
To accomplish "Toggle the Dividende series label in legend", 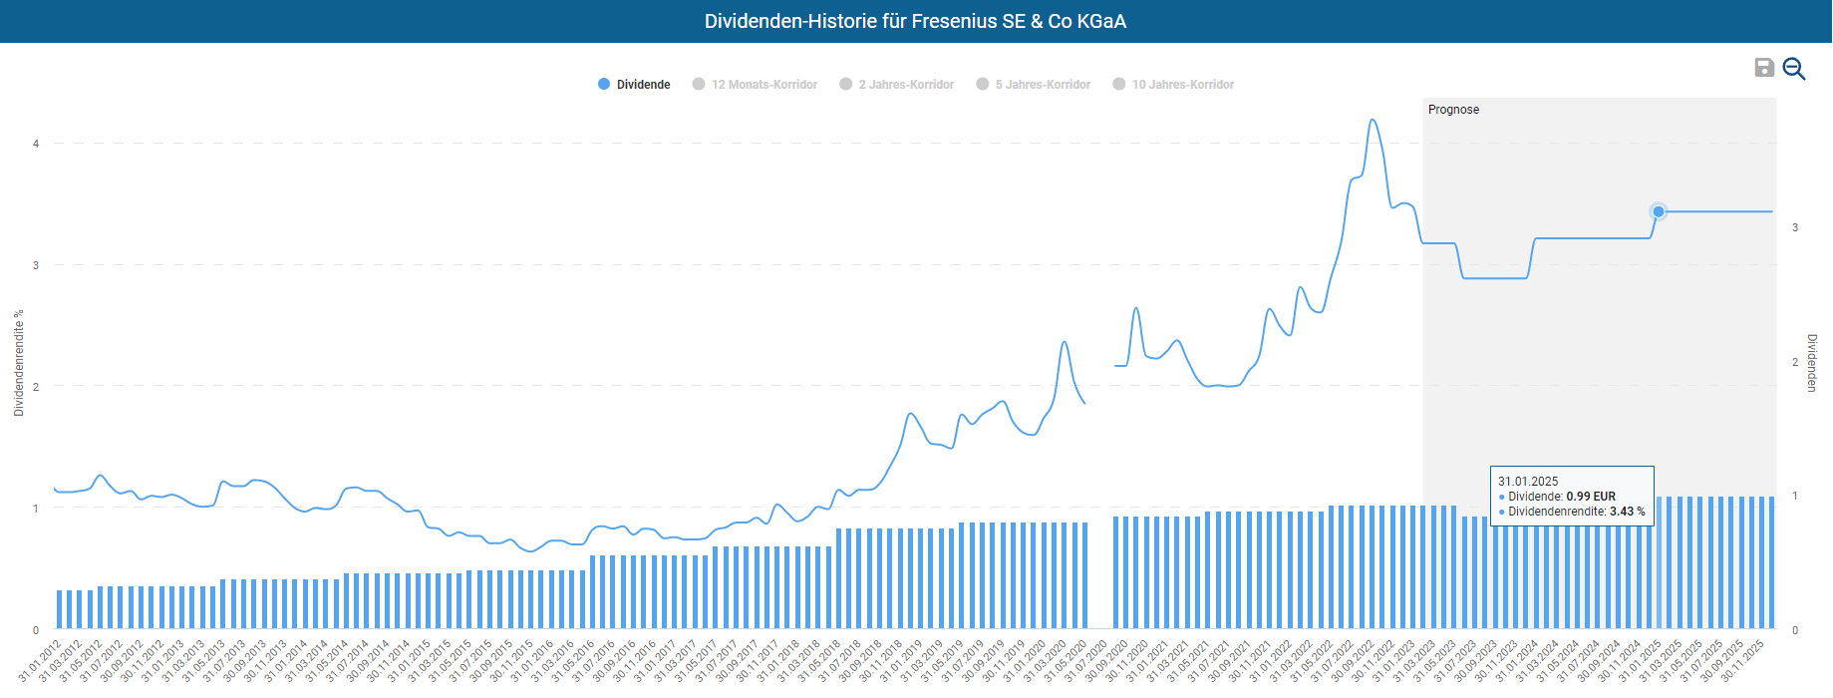I will 643,85.
